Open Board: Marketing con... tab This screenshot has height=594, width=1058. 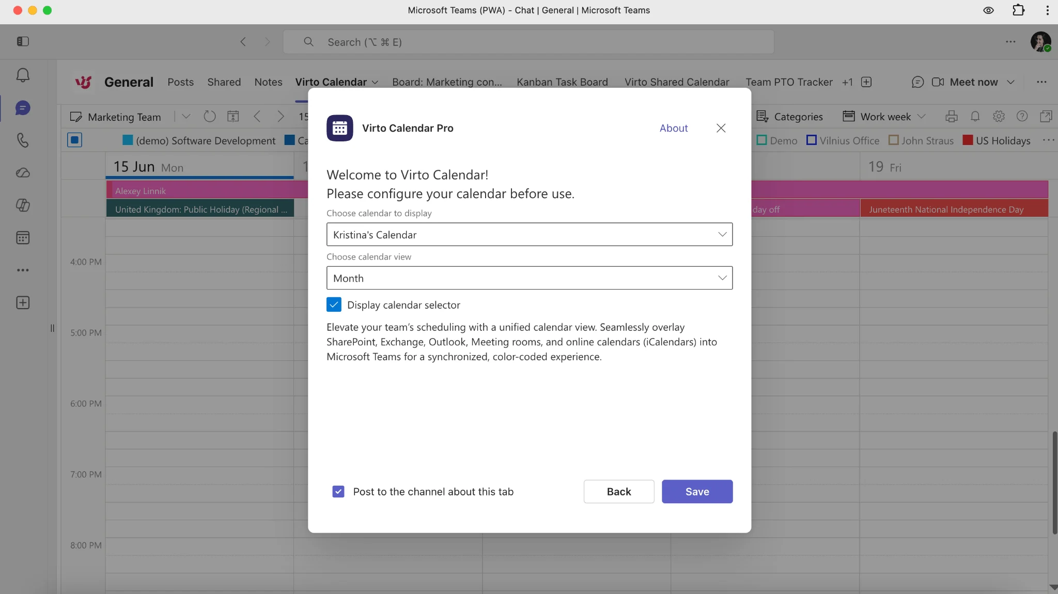pyautogui.click(x=447, y=82)
